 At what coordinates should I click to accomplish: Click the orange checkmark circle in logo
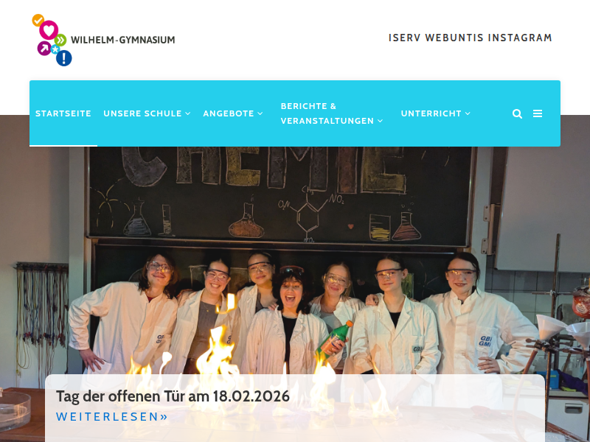tap(38, 20)
